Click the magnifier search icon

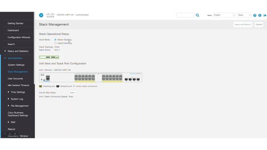tap(197, 15)
